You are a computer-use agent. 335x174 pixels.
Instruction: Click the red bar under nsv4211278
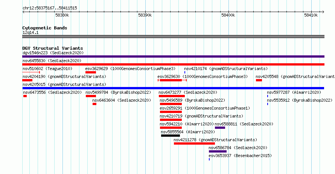pyautogui.click(x=195, y=143)
